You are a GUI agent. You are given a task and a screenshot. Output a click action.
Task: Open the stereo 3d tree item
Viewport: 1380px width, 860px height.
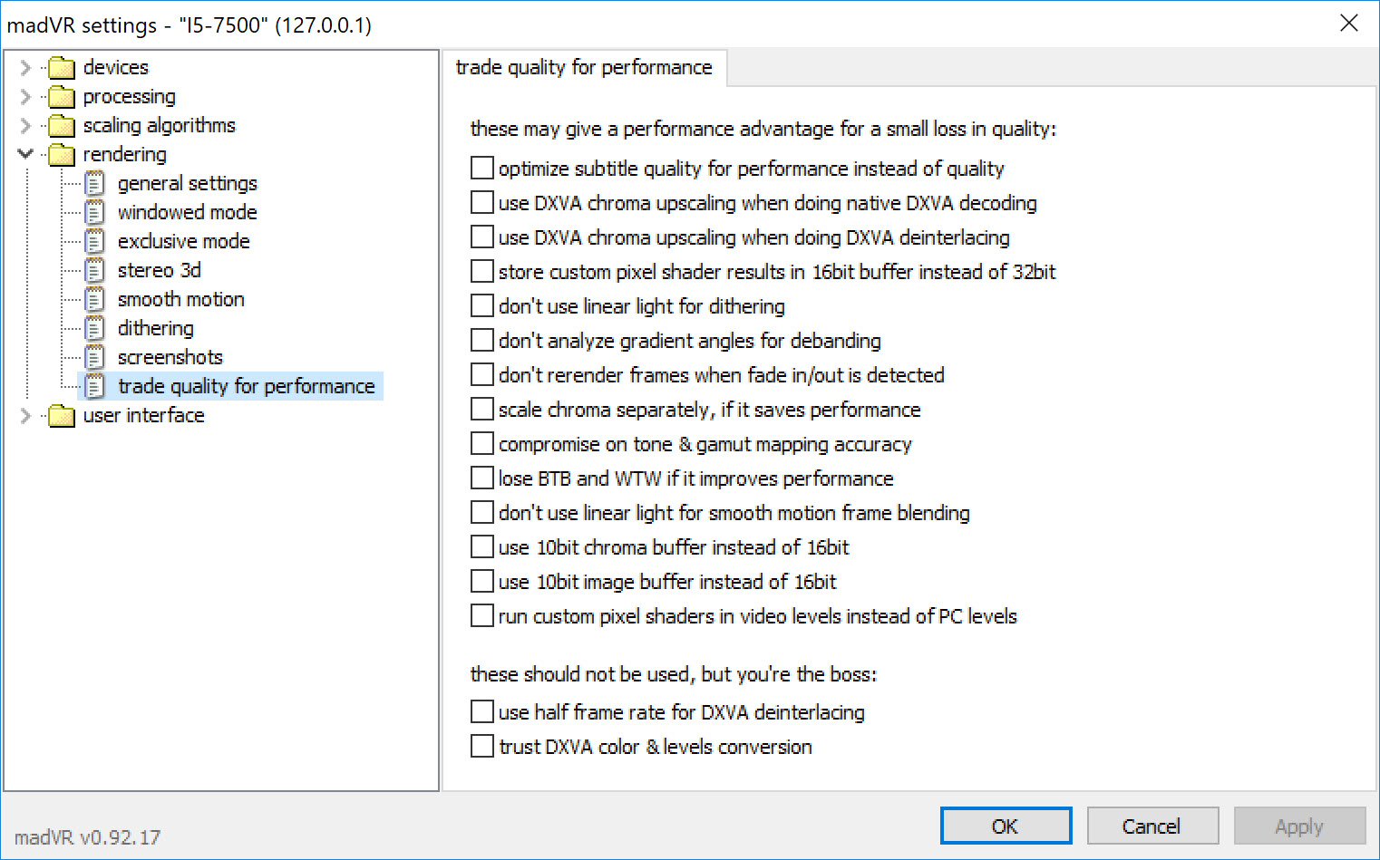coord(160,271)
